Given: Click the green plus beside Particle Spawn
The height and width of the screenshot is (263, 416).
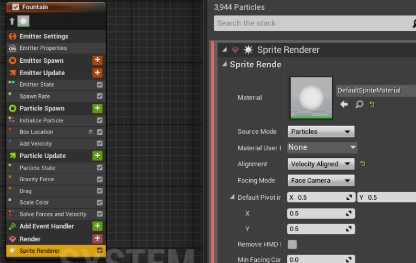Looking at the screenshot, I should tap(97, 108).
